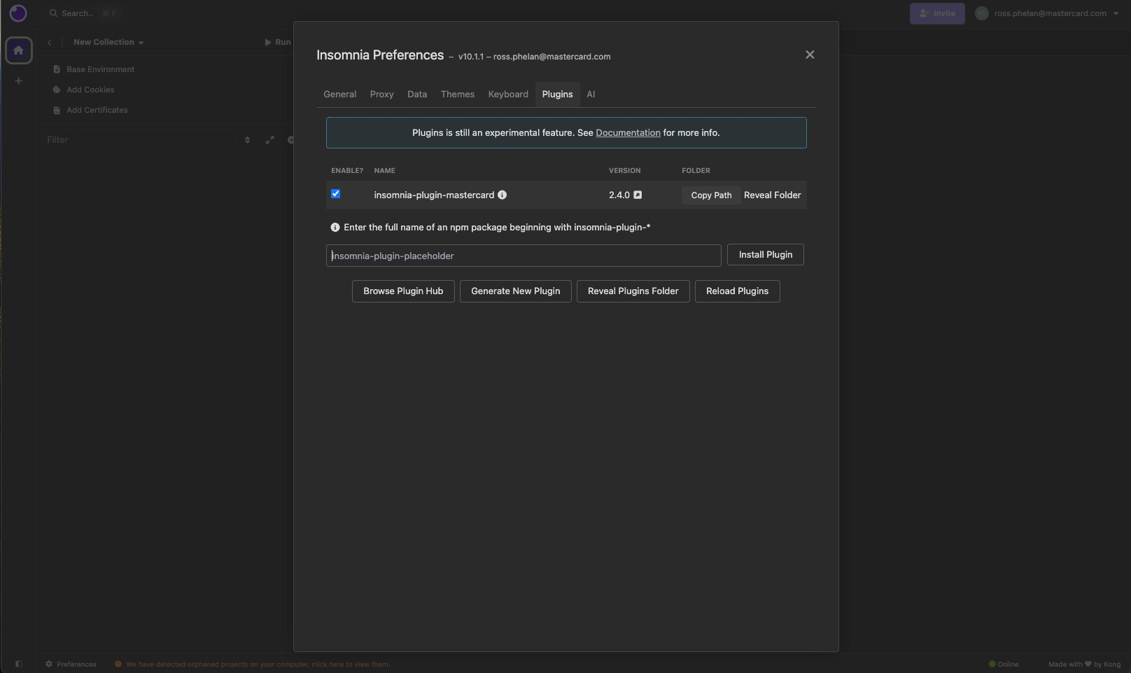Image resolution: width=1131 pixels, height=673 pixels.
Task: Open the sort dropdown next to Filter
Action: coord(247,140)
